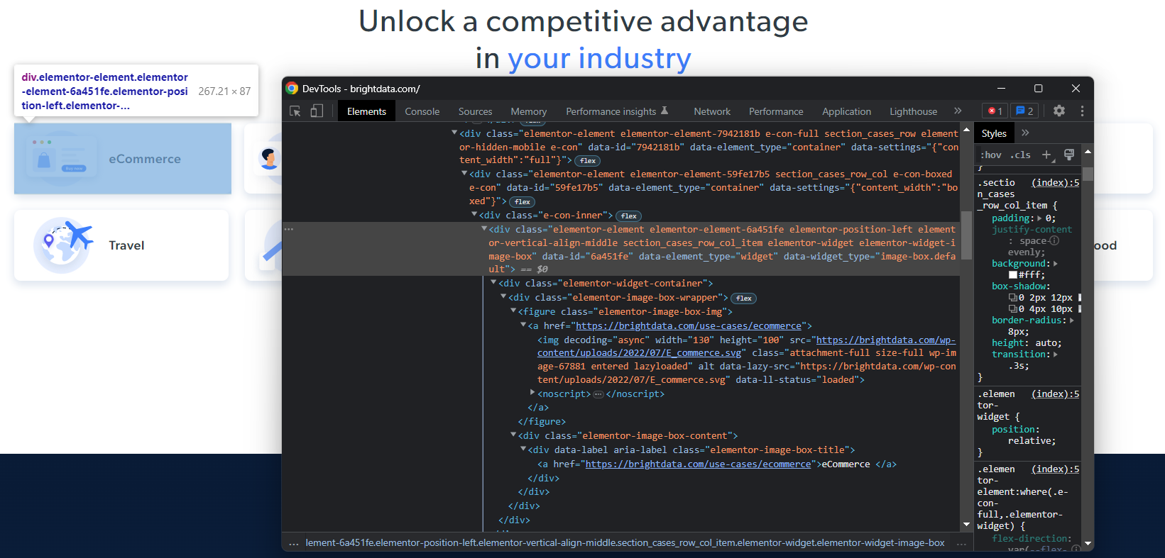1165x558 pixels.
Task: Click the eCommerce use-cases href link
Action: 688,326
